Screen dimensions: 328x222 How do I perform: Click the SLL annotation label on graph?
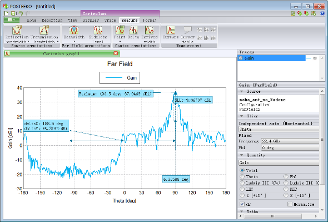193,100
